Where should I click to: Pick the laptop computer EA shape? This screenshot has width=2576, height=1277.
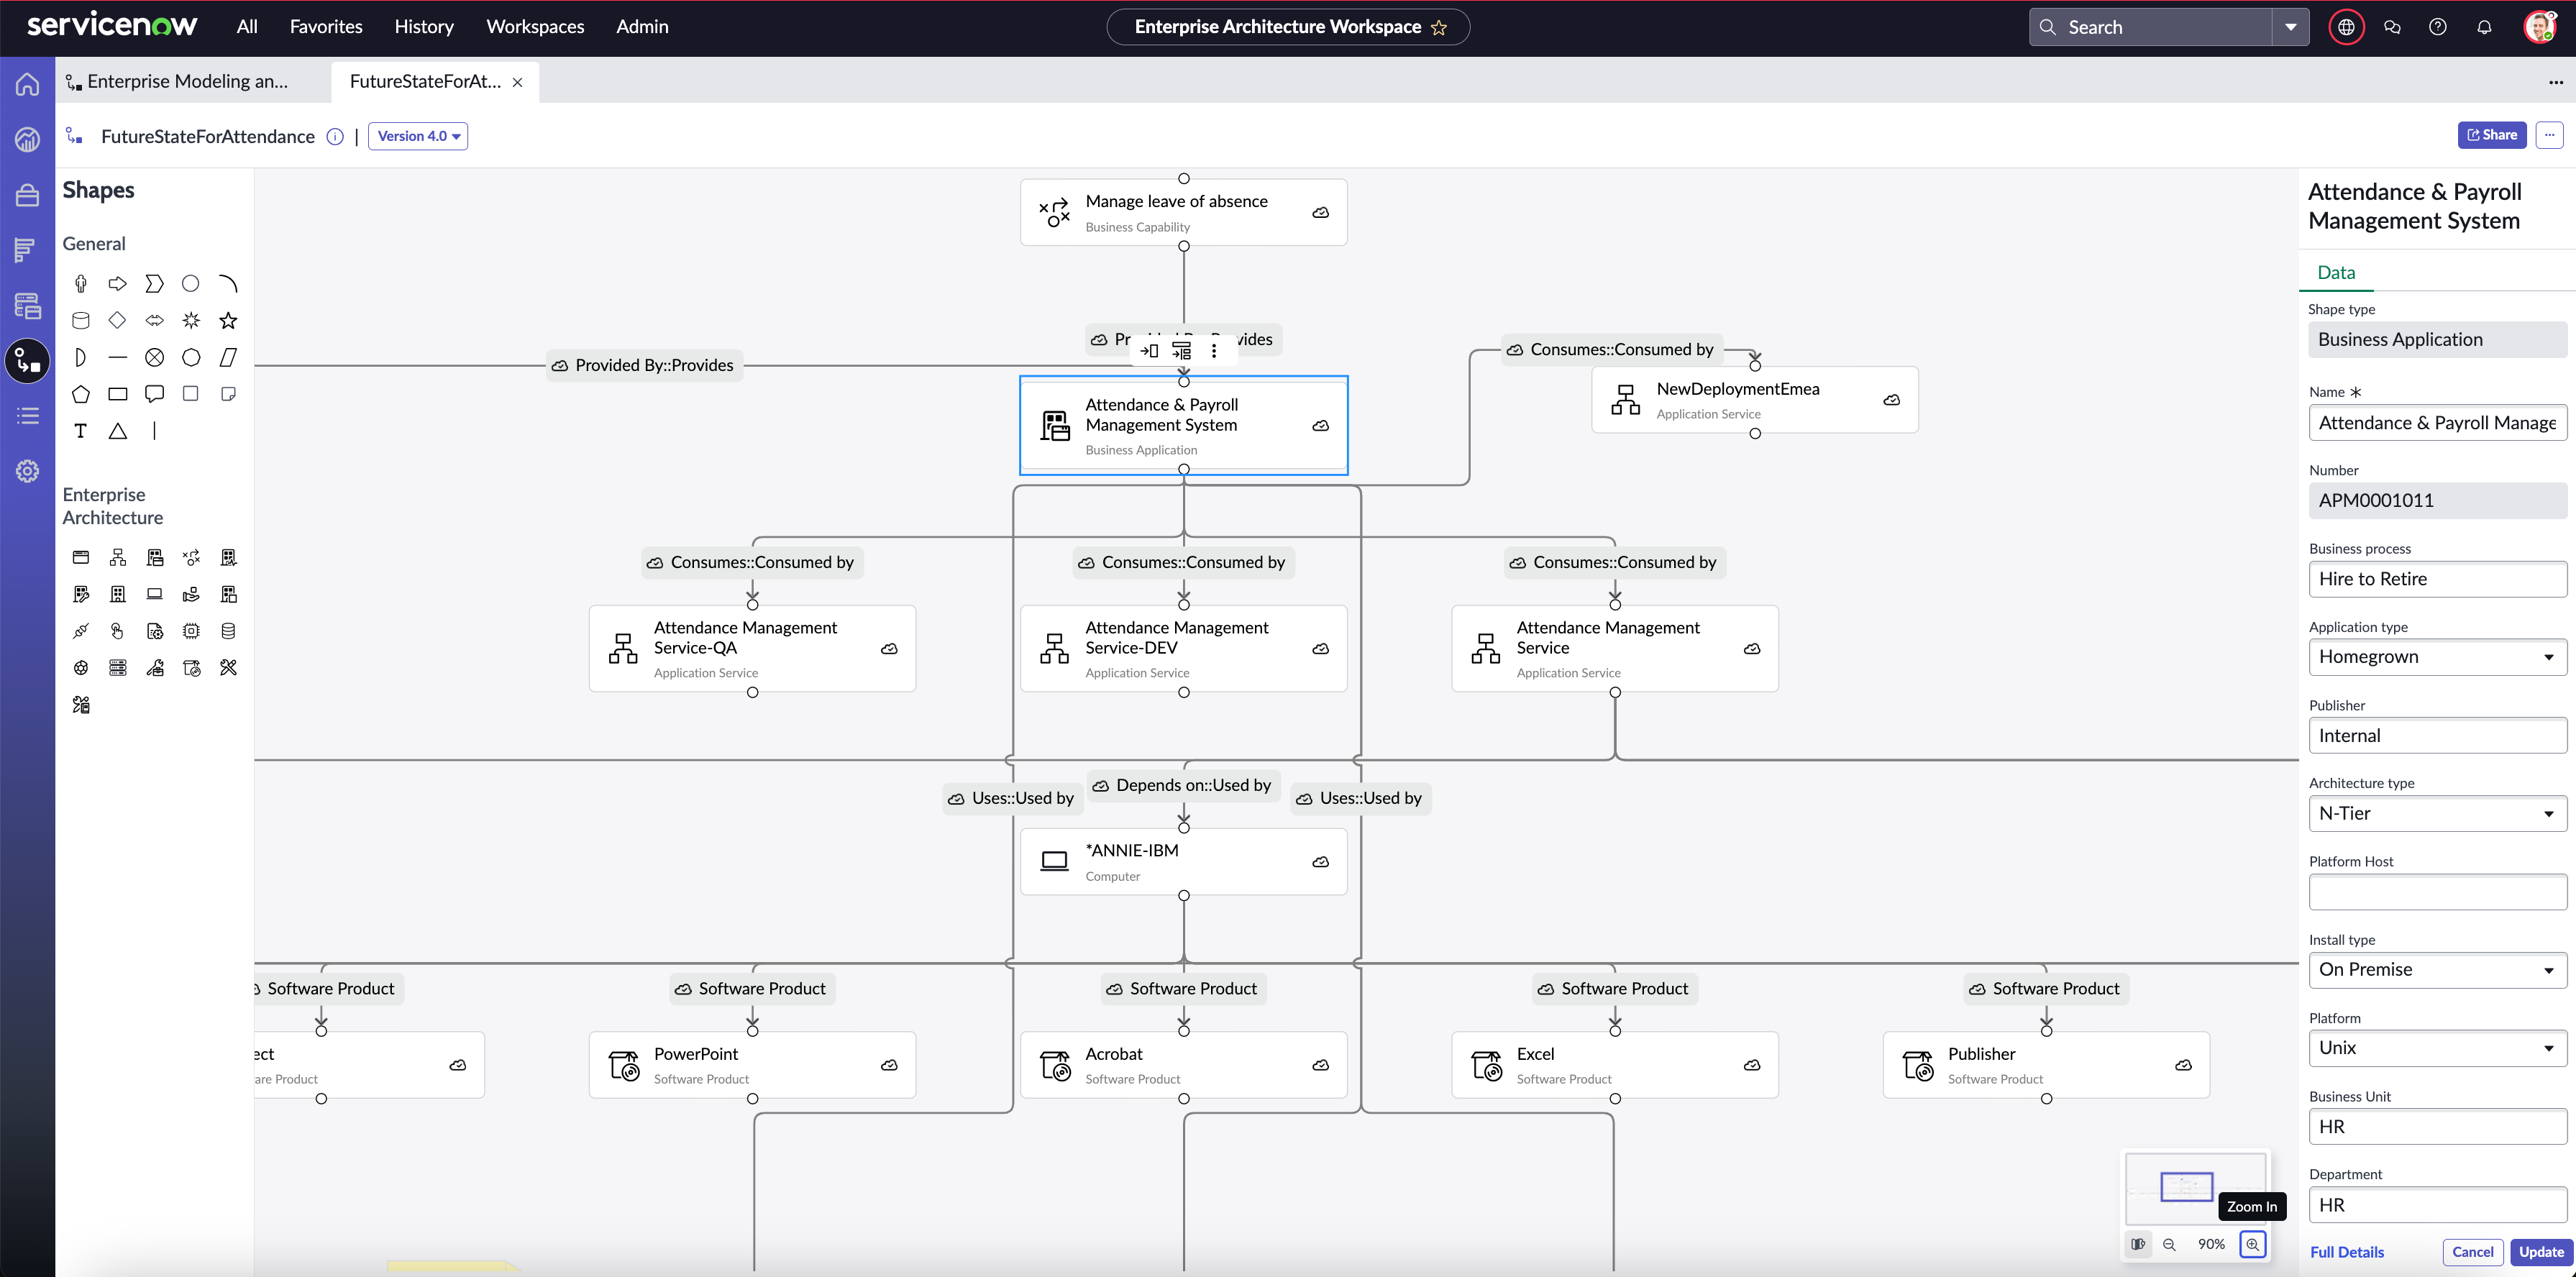(154, 595)
